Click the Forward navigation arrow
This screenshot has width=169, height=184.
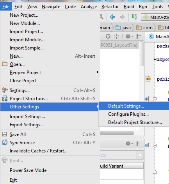122,17
